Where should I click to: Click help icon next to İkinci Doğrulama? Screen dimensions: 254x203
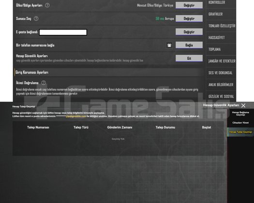point(44,83)
